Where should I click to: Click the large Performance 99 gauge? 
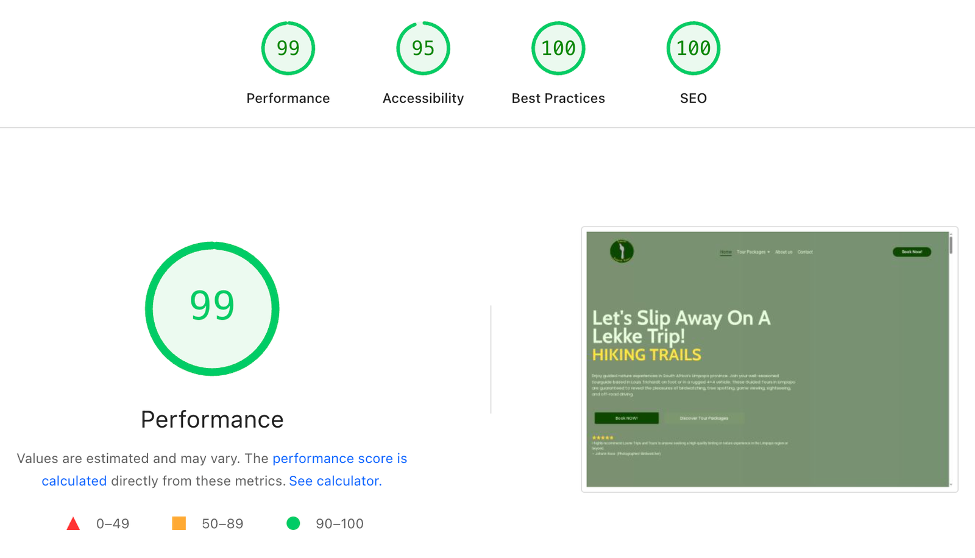[x=212, y=308]
